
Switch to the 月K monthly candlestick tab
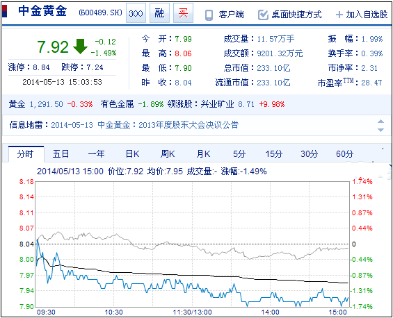pos(203,154)
